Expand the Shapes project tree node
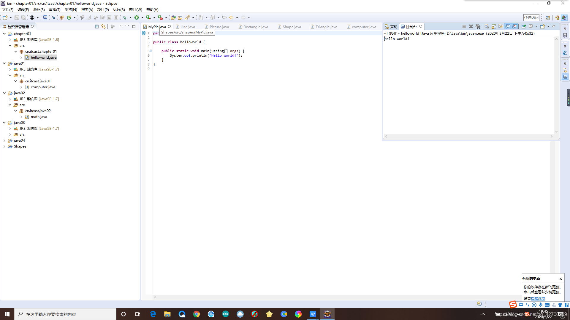The width and height of the screenshot is (570, 320). click(x=4, y=146)
